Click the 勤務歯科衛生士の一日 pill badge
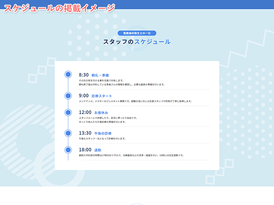274x205 pixels. [137, 33]
